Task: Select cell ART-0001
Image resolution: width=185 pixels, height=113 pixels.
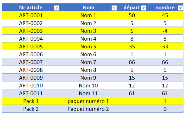Action: tap(31, 15)
